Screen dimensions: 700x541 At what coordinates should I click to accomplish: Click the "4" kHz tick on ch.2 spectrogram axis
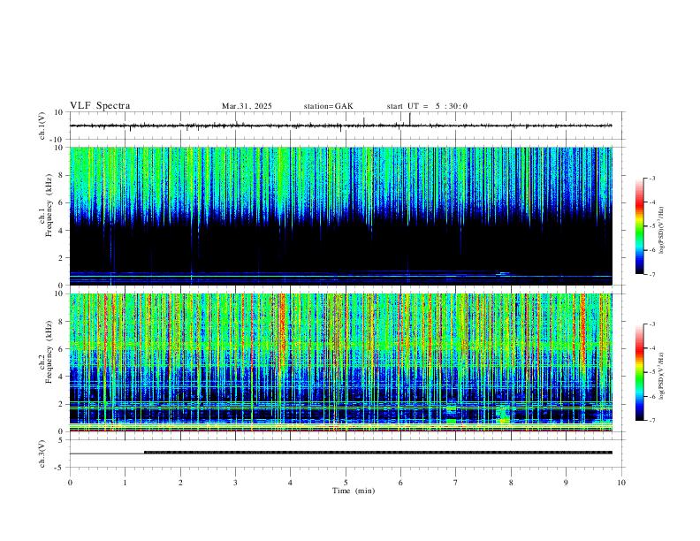(62, 377)
